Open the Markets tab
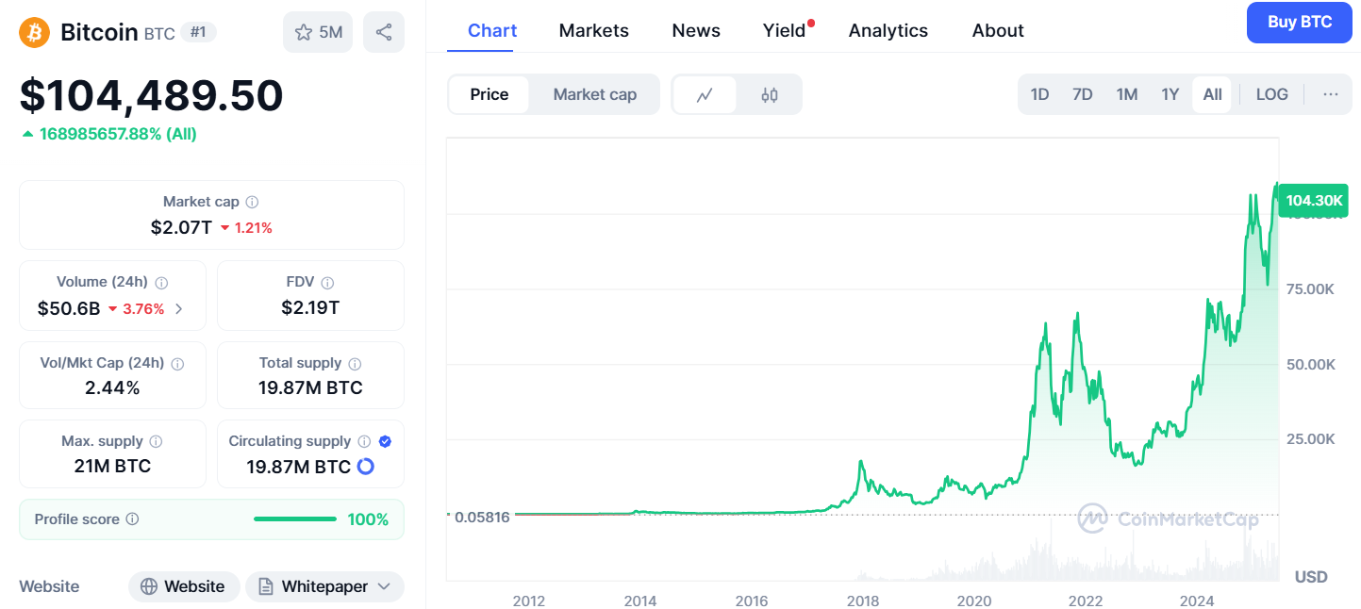Viewport: 1361px width, 609px height. tap(594, 30)
